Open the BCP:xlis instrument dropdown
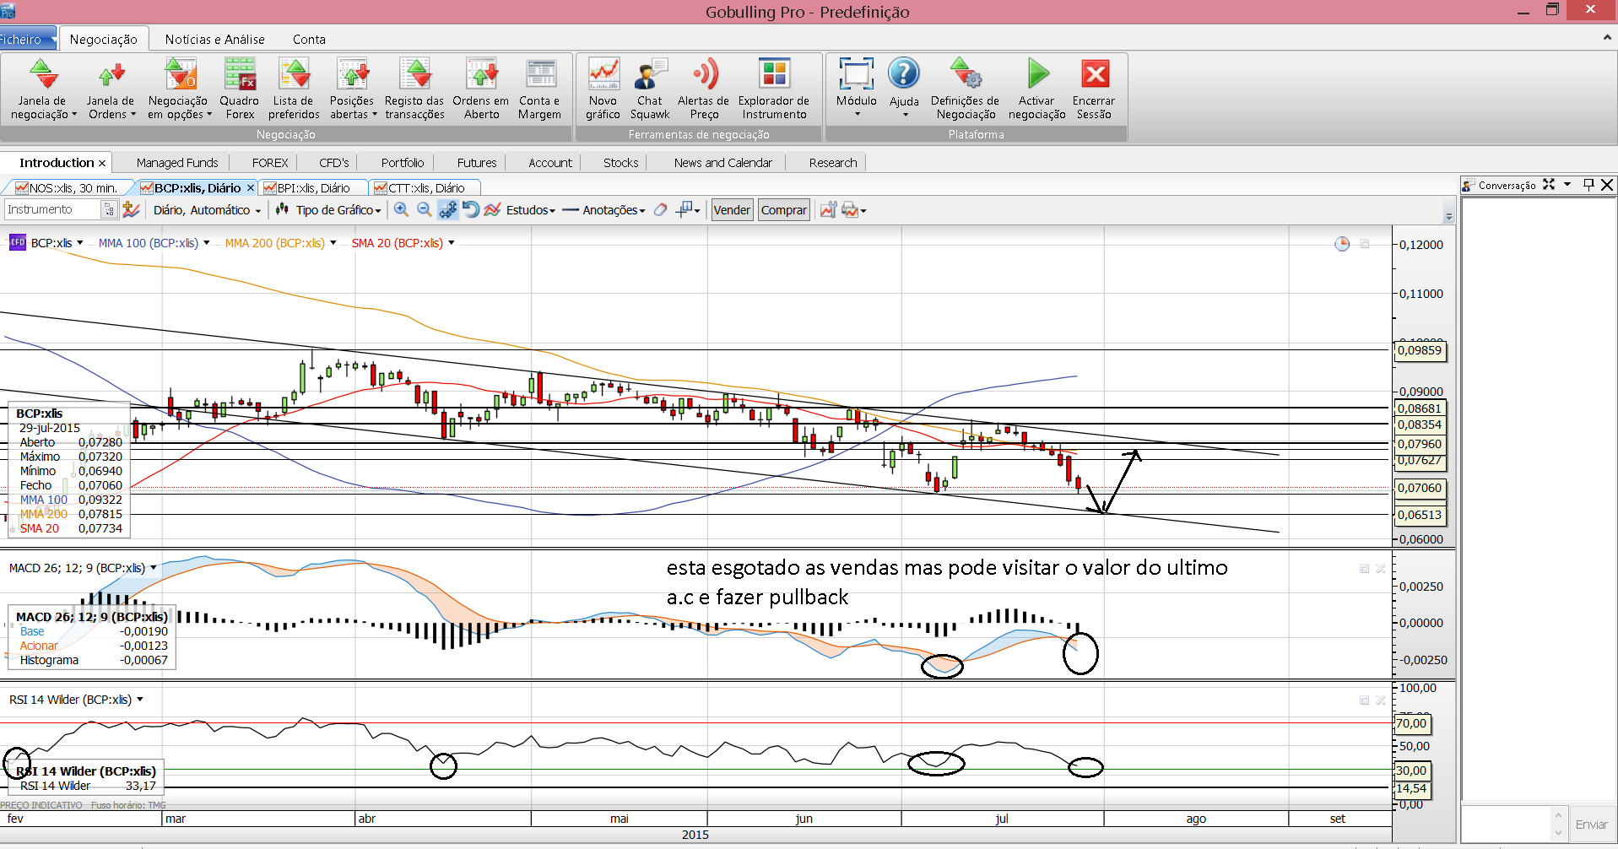 coord(80,243)
